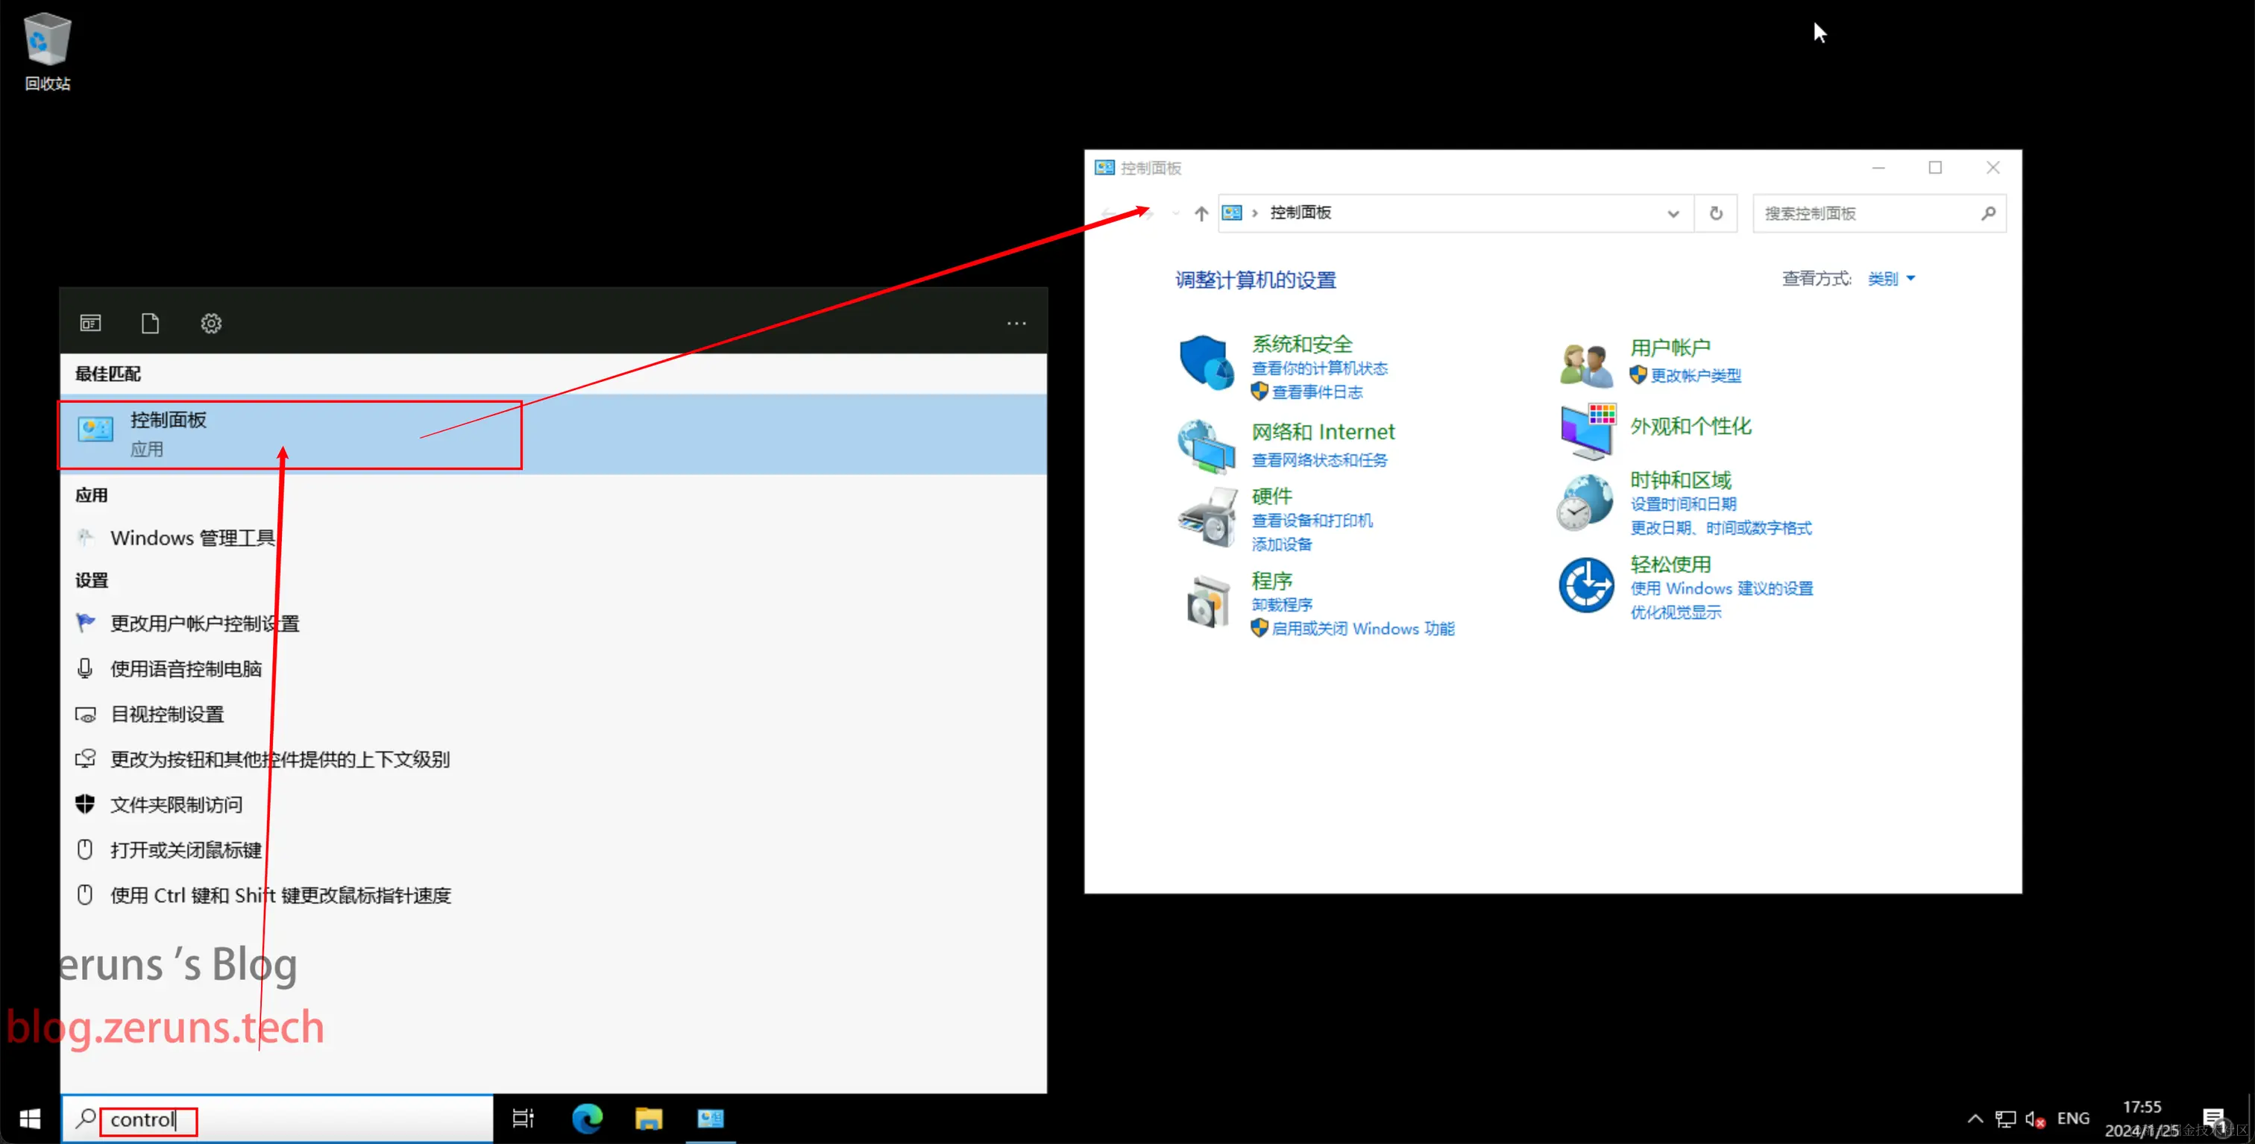Image resolution: width=2255 pixels, height=1144 pixels.
Task: Click the 查看设备和打印机 link
Action: click(1312, 521)
